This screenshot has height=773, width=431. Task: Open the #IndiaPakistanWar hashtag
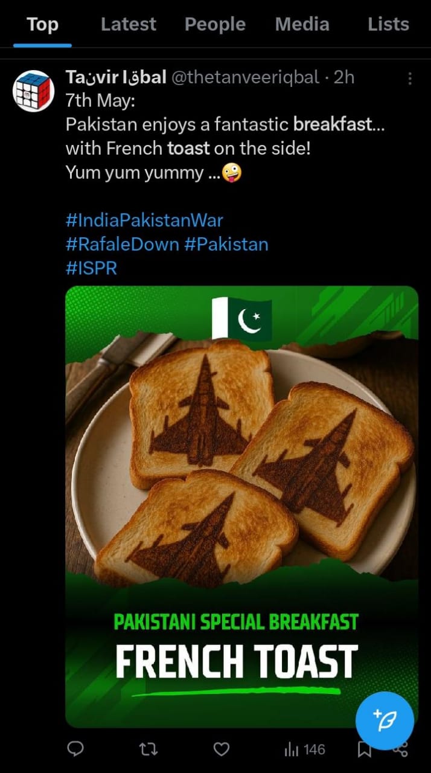pos(144,219)
